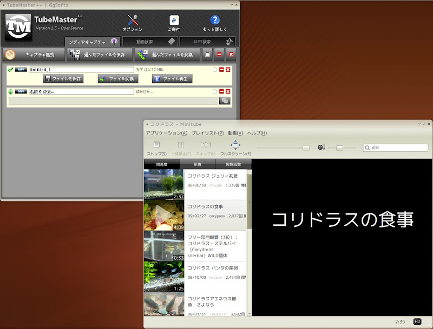Edit the Untitled_1 file name field
The image size is (433, 329).
[x=82, y=70]
